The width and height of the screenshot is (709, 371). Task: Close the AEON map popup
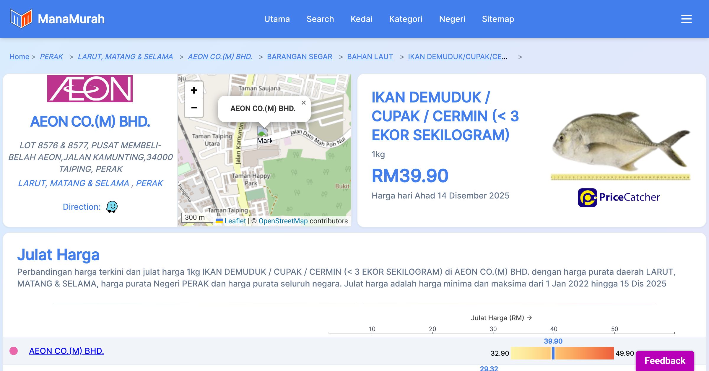coord(303,103)
